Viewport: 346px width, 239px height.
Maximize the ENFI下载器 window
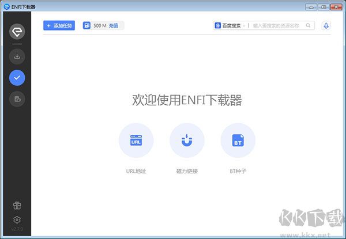pyautogui.click(x=324, y=7)
